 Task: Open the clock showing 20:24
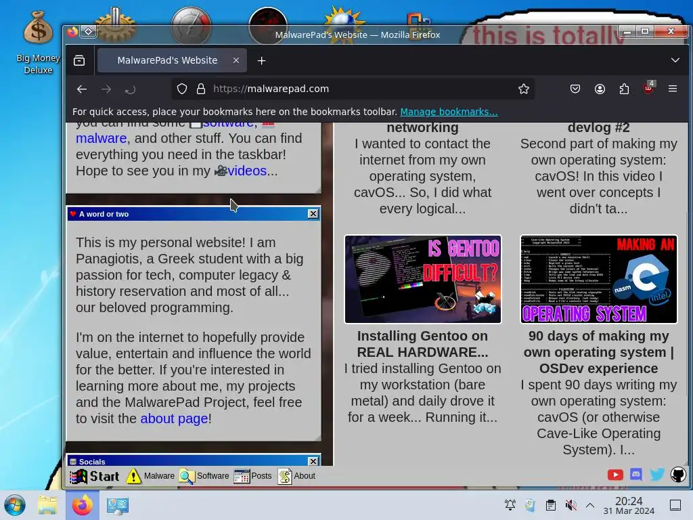pyautogui.click(x=629, y=505)
